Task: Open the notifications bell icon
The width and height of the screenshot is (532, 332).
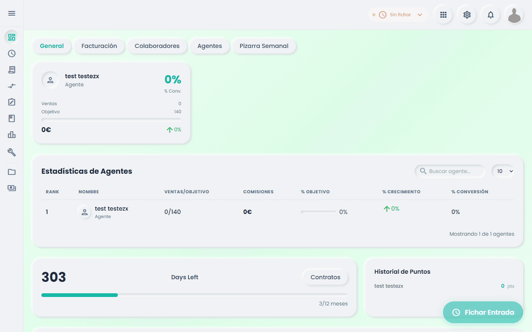Action: coord(491,14)
